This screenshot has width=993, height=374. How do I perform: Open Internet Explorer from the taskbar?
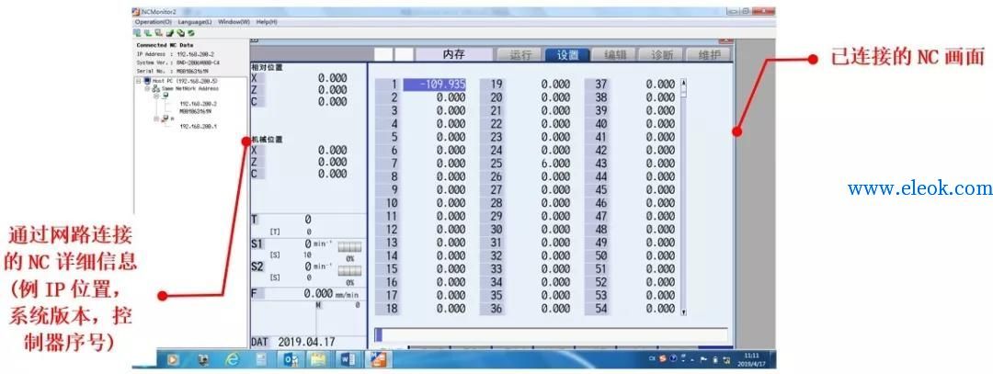232,359
